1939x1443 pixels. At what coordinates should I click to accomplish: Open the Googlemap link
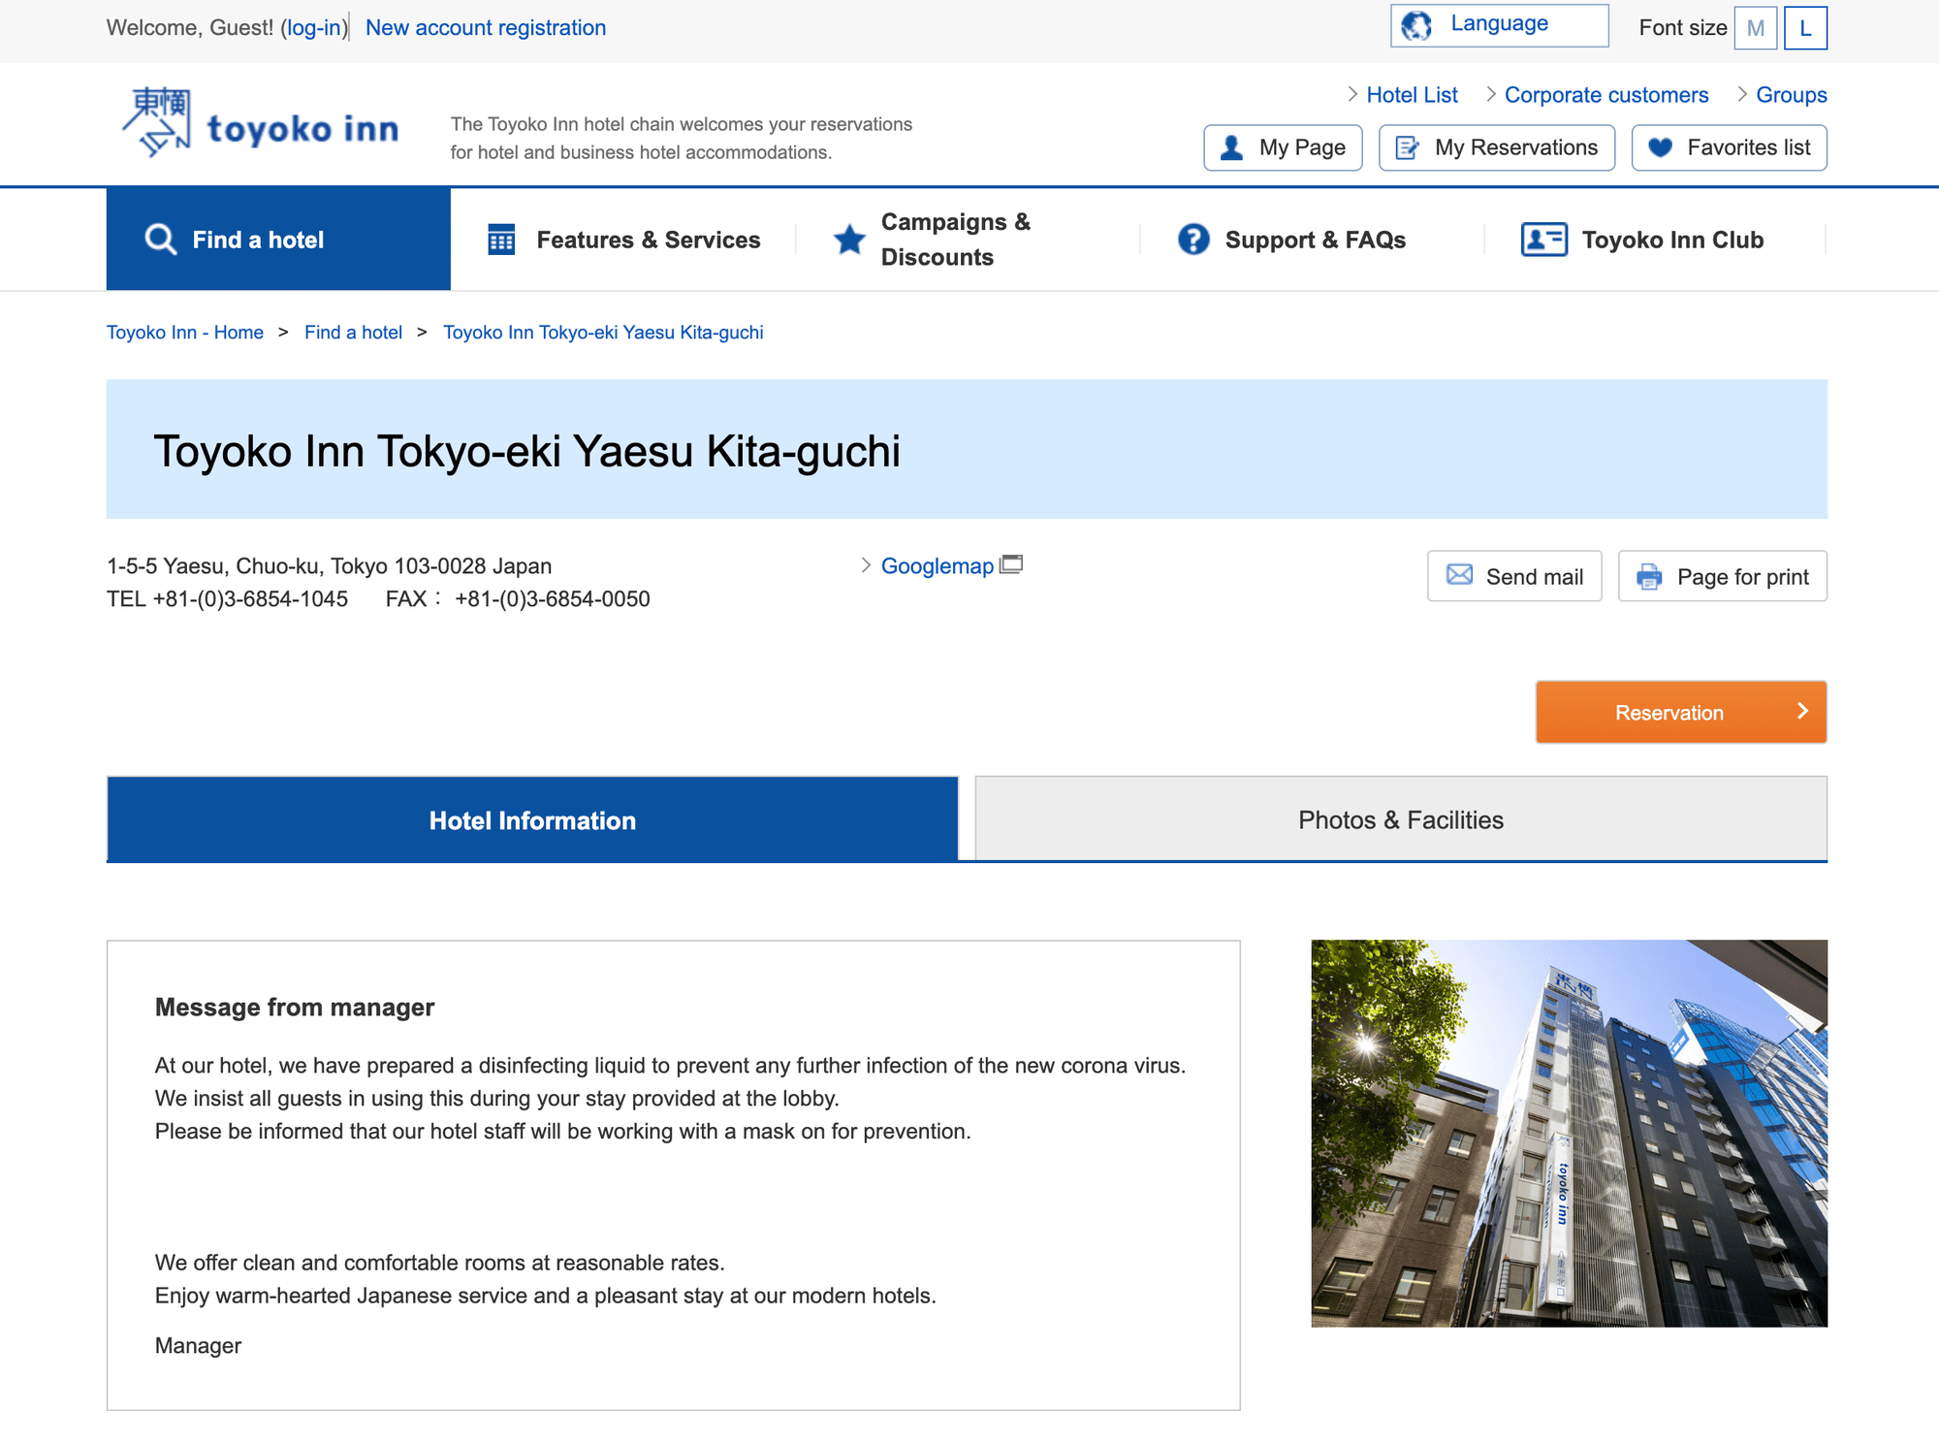click(x=938, y=565)
